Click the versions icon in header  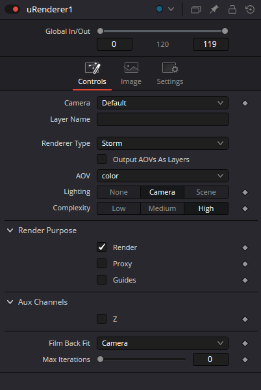196,10
